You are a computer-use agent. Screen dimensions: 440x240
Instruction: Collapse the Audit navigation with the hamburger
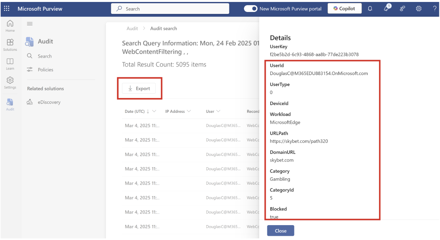click(x=29, y=23)
